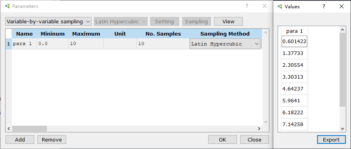The image size is (351, 149).
Task: Select the value 4.64237 cell
Action: click(294, 89)
